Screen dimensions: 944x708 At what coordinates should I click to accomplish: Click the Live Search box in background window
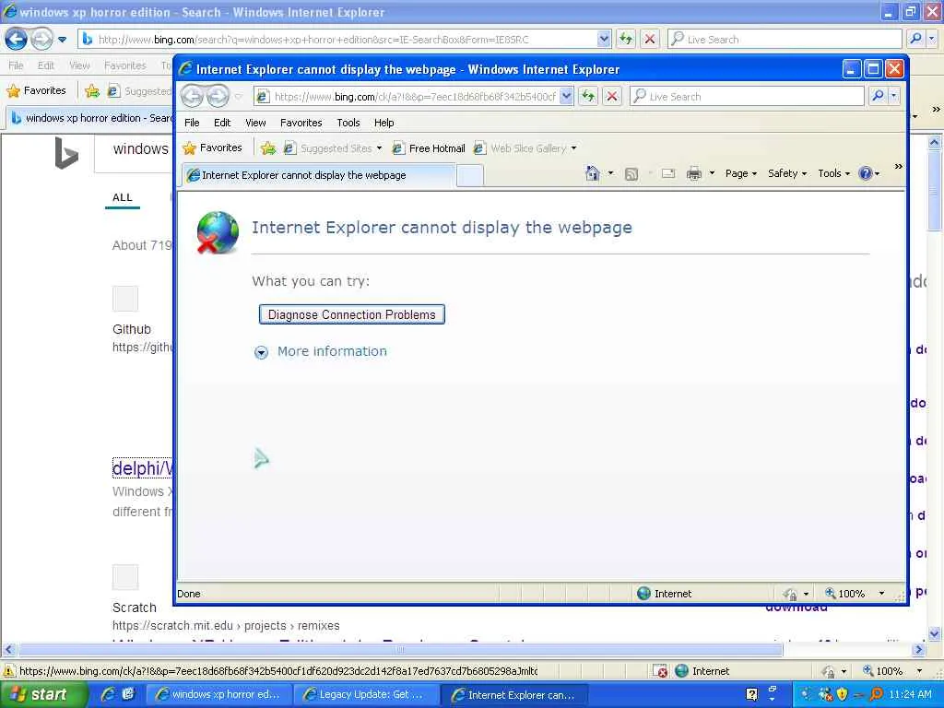[785, 39]
